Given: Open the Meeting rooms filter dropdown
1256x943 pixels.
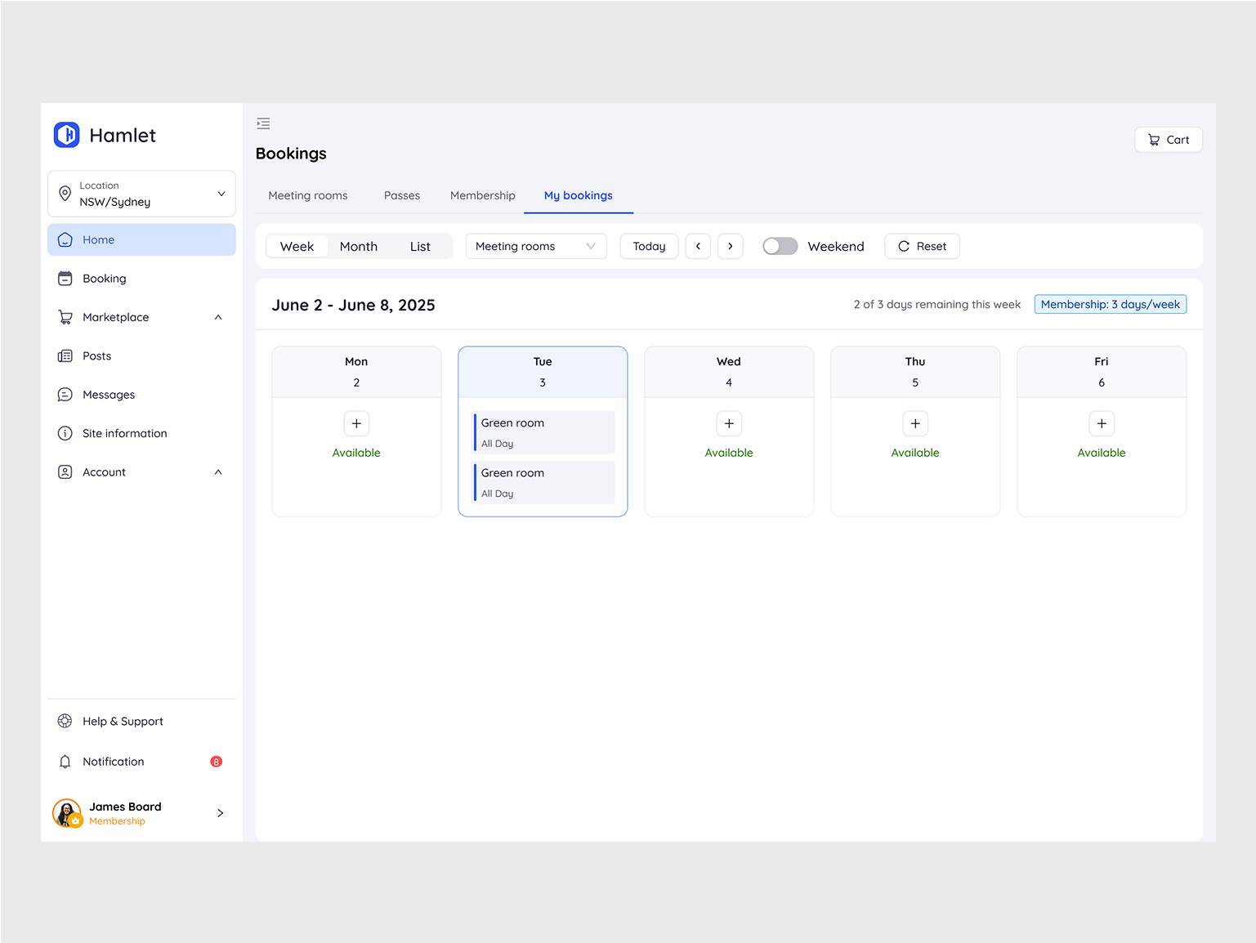Looking at the screenshot, I should pyautogui.click(x=535, y=246).
